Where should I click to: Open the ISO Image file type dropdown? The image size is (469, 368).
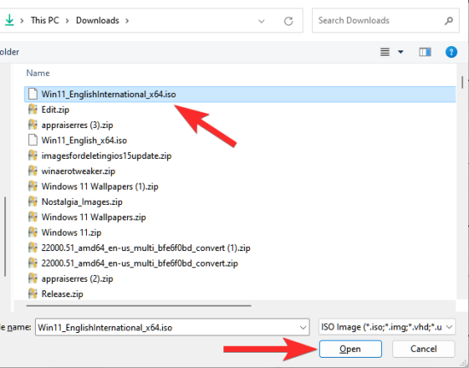point(449,327)
